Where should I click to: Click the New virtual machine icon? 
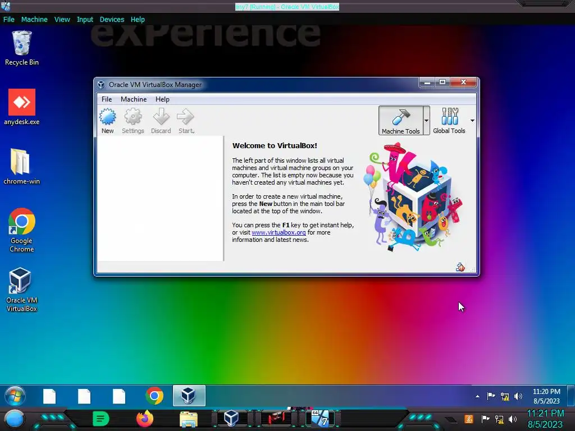click(107, 121)
